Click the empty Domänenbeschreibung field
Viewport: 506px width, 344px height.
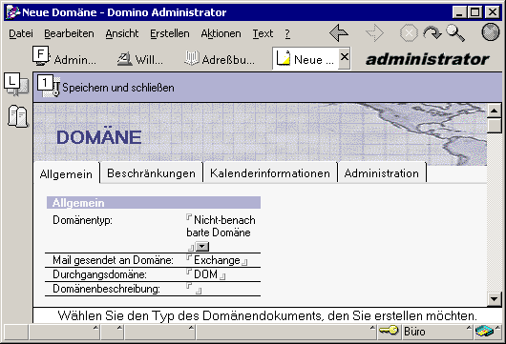point(194,289)
